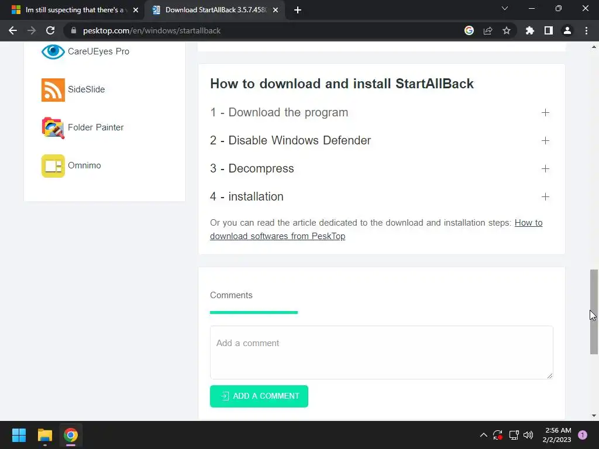Open the volume speaker tray icon

[528, 435]
